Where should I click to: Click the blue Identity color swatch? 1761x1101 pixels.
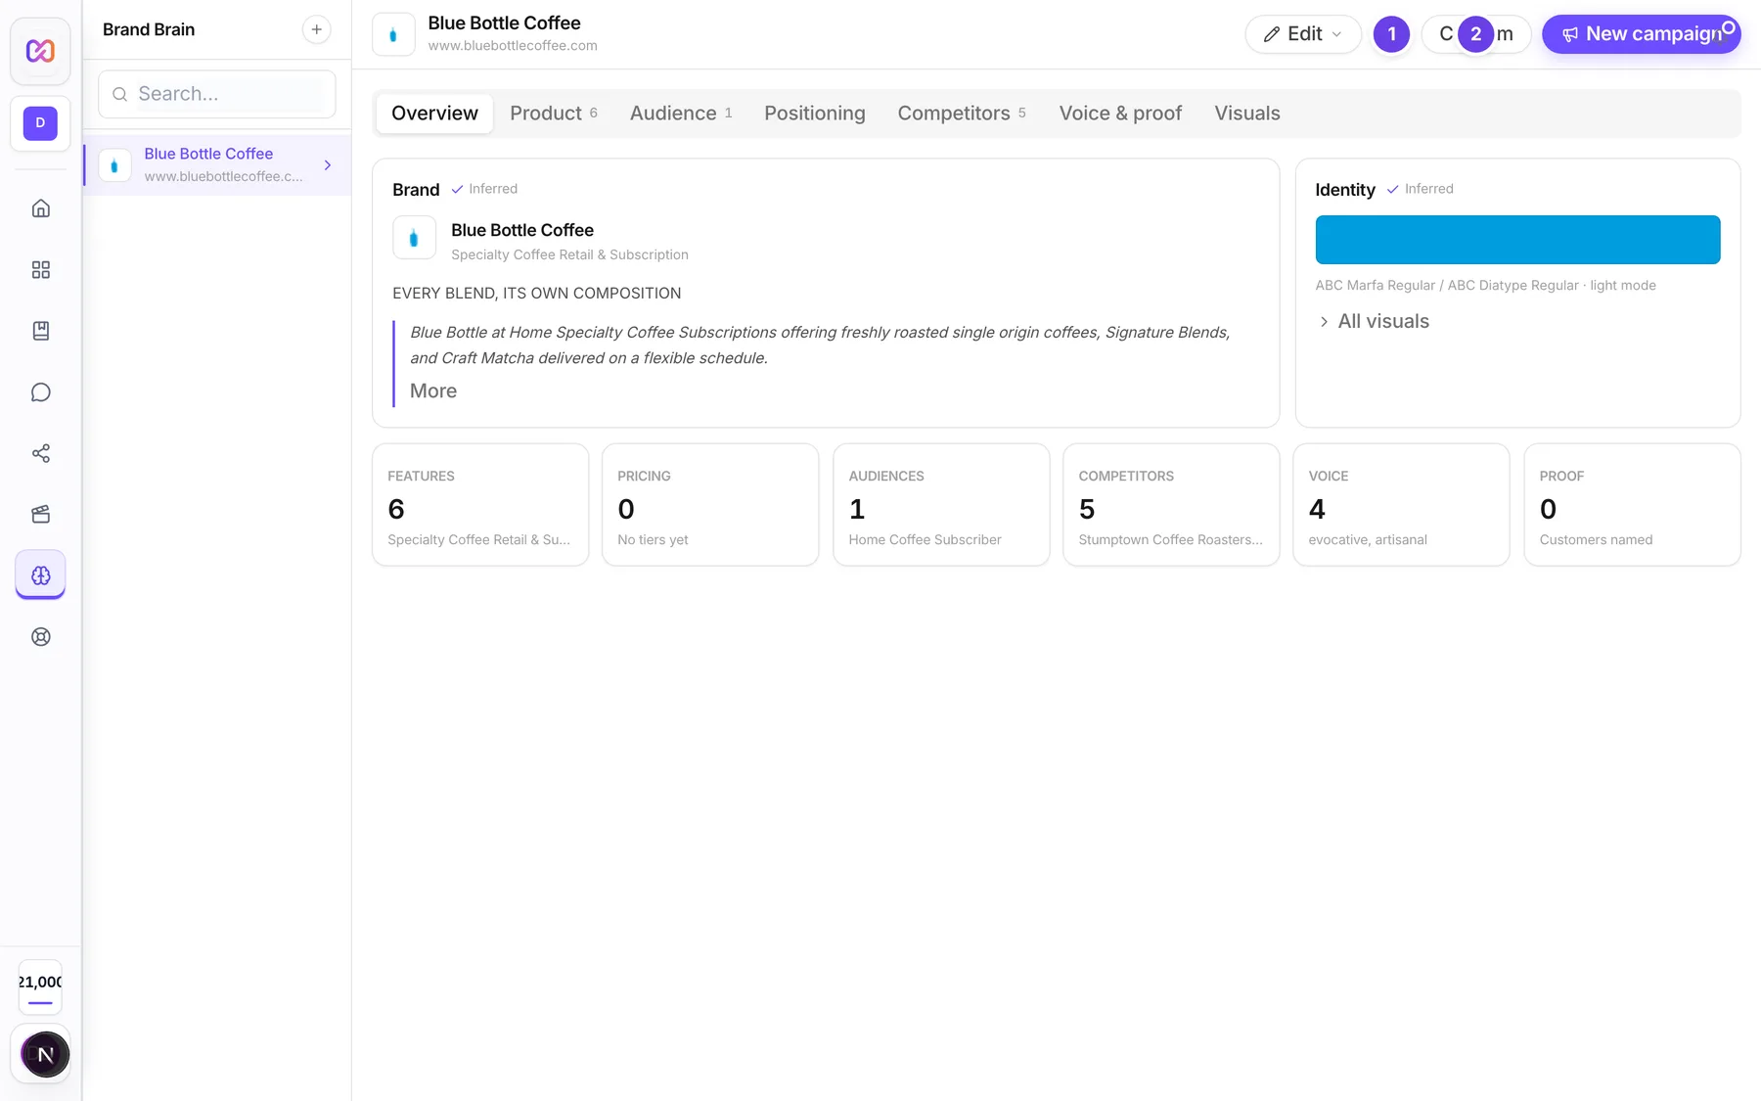tap(1517, 240)
